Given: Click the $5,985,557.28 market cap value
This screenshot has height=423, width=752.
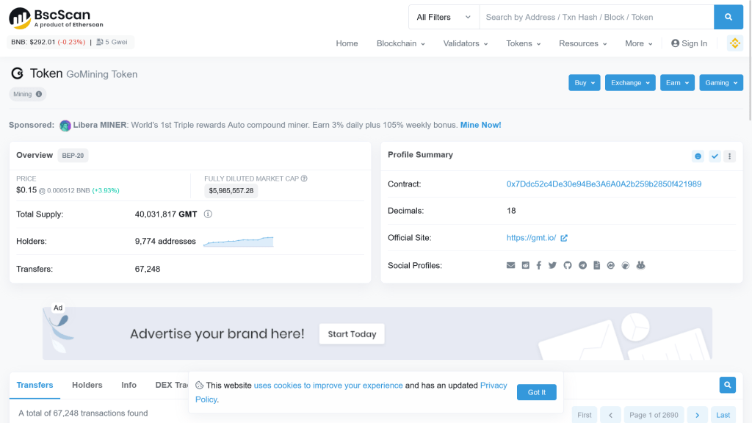Looking at the screenshot, I should (x=231, y=191).
